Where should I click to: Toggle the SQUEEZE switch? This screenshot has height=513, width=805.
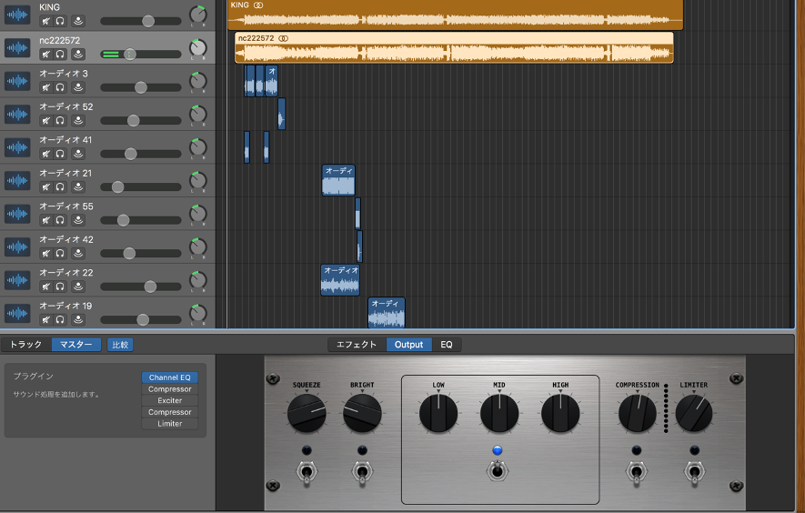coord(307,472)
